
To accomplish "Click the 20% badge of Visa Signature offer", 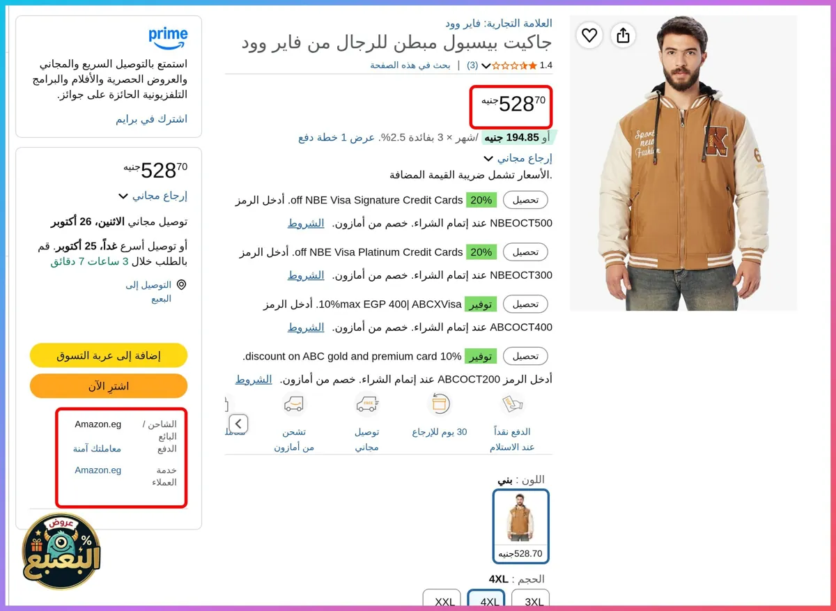I will [x=481, y=200].
